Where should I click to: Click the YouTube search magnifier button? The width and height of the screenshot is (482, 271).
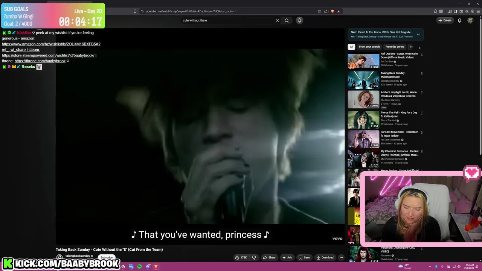click(x=287, y=20)
